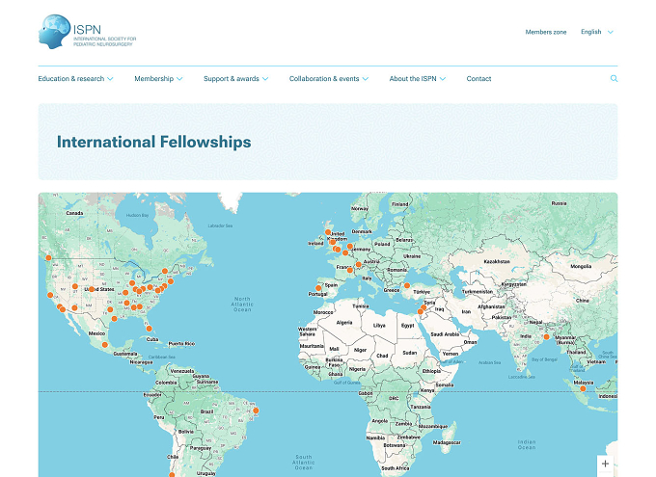Select fellowship marker near Portugal
The image size is (656, 477).
tap(318, 288)
